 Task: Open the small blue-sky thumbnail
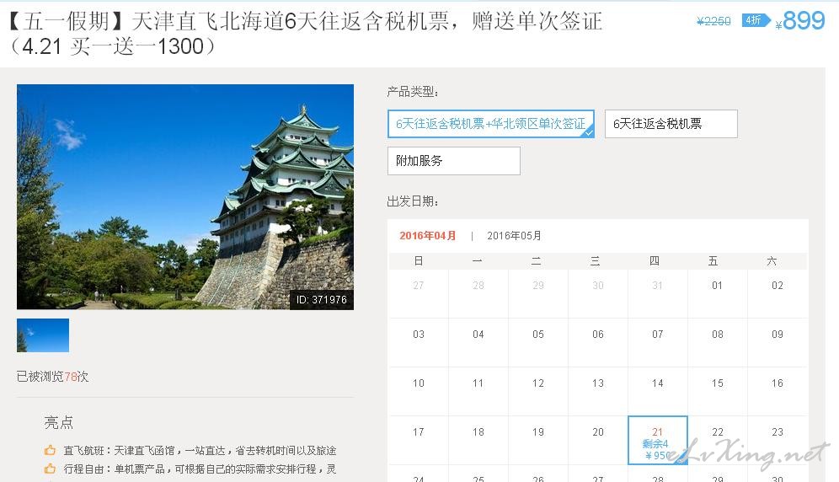pyautogui.click(x=43, y=335)
